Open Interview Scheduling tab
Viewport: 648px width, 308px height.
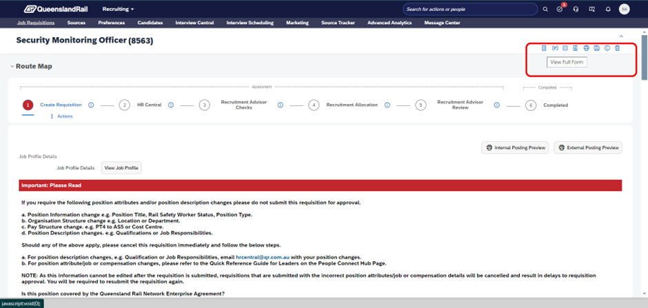[250, 23]
